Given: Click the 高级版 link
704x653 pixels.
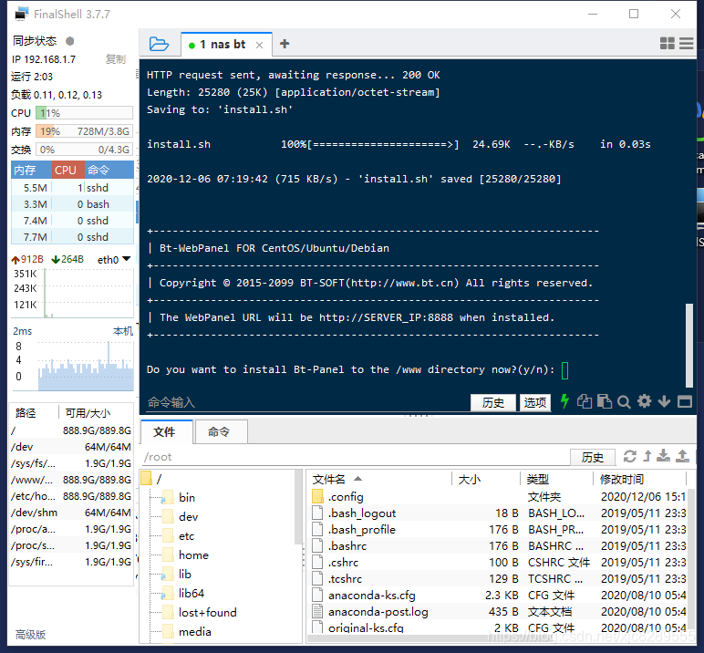Looking at the screenshot, I should [30, 635].
